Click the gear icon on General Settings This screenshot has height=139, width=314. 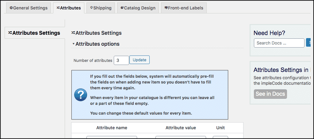(x=11, y=8)
